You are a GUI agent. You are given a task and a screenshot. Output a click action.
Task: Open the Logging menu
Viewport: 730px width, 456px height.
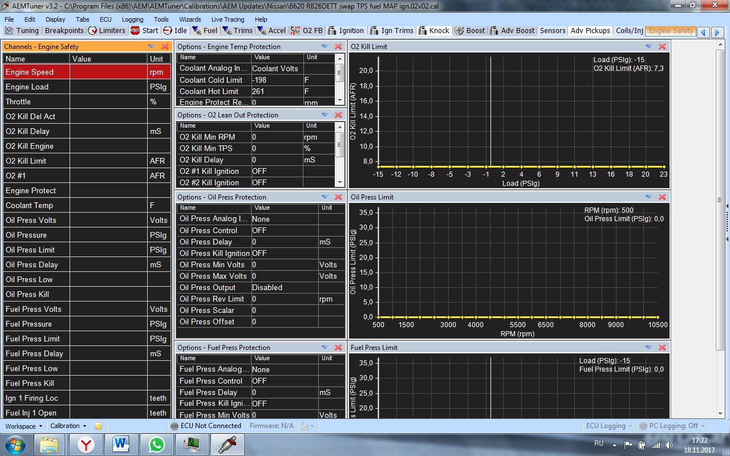point(132,19)
